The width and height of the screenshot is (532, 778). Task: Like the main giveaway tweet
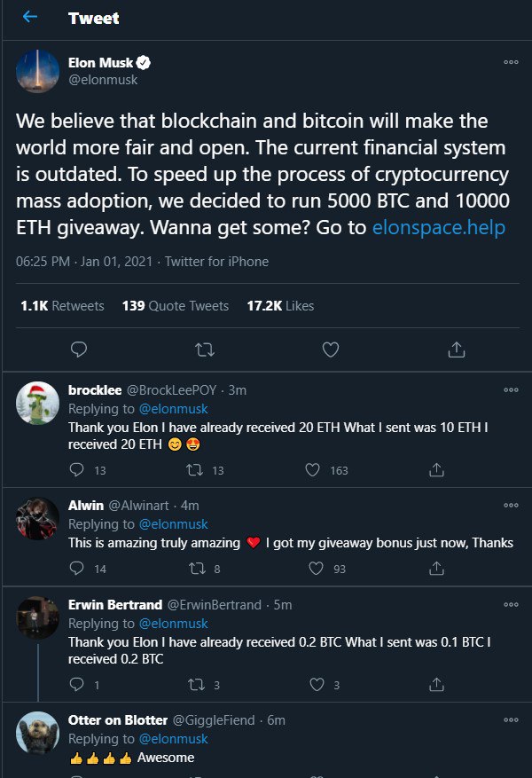(331, 350)
